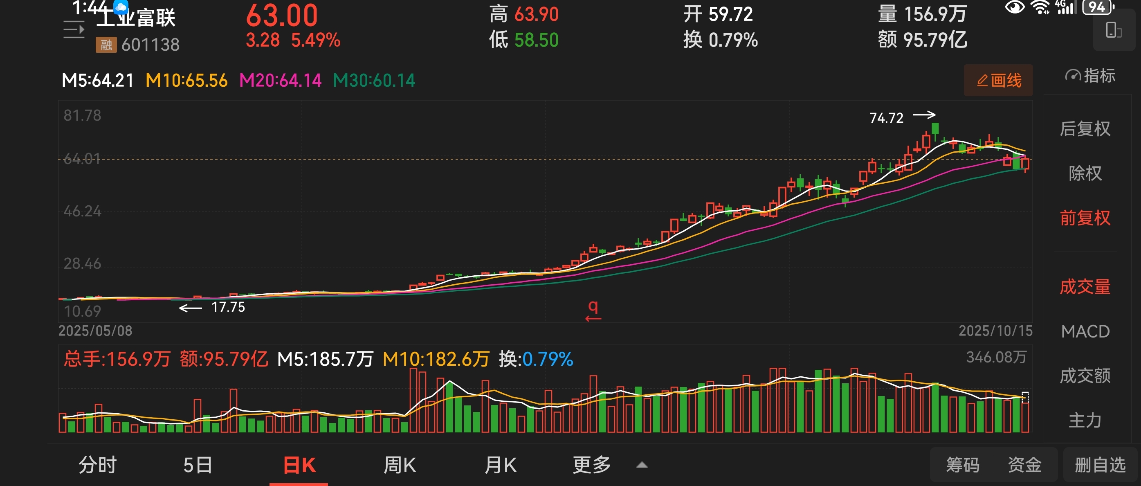Select 除权 price adjustment mode
The width and height of the screenshot is (1141, 486).
pyautogui.click(x=1085, y=173)
